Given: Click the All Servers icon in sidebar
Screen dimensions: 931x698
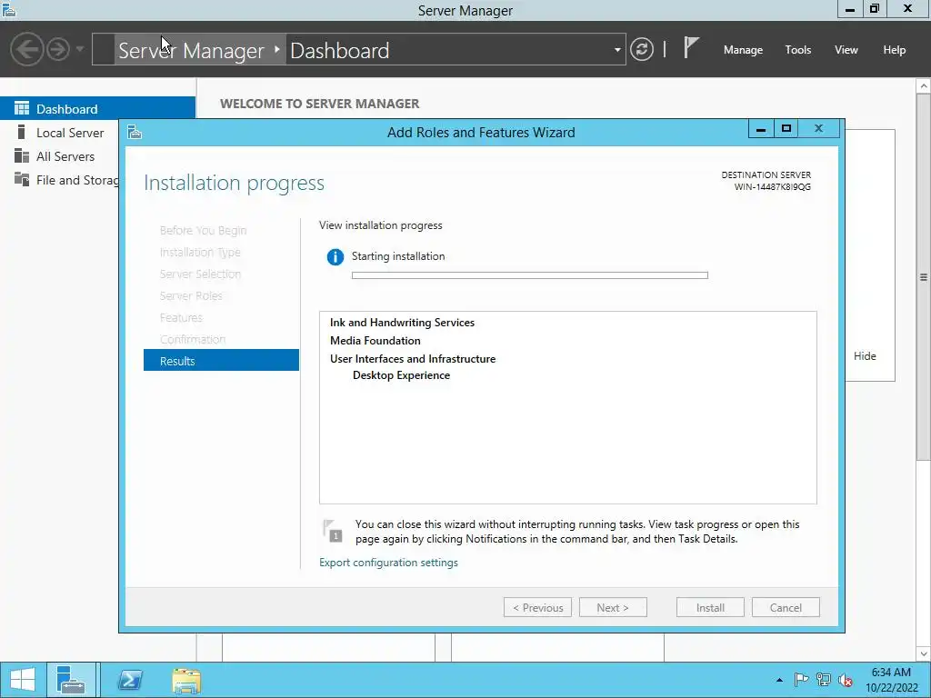Looking at the screenshot, I should (x=22, y=156).
